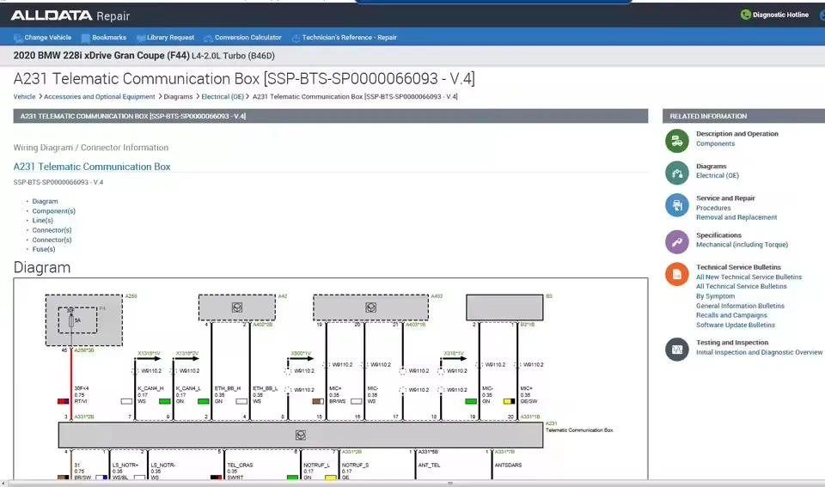Click the K_CAN4_H wire label
The image size is (825, 487).
pos(150,388)
